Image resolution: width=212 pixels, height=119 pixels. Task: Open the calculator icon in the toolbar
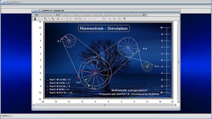click(x=35, y=19)
